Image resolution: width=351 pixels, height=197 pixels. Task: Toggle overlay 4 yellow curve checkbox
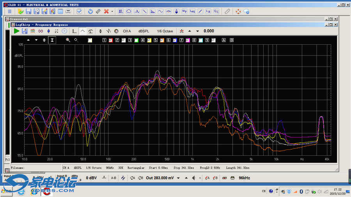149,40
